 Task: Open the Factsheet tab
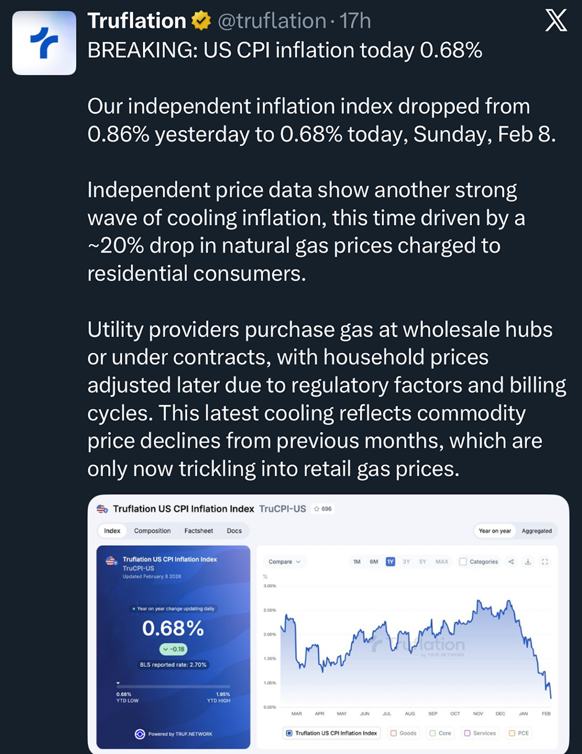pos(198,531)
